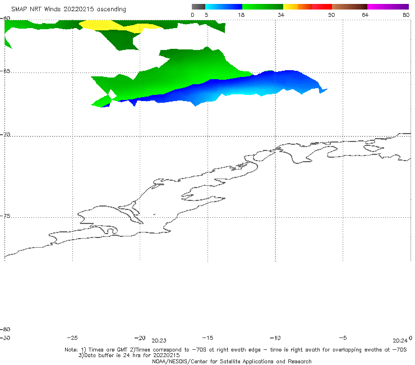Click the NOAA/NESDIS Center for Satellite Applications credit
Image resolution: width=415 pixels, height=365 pixels.
(x=232, y=362)
